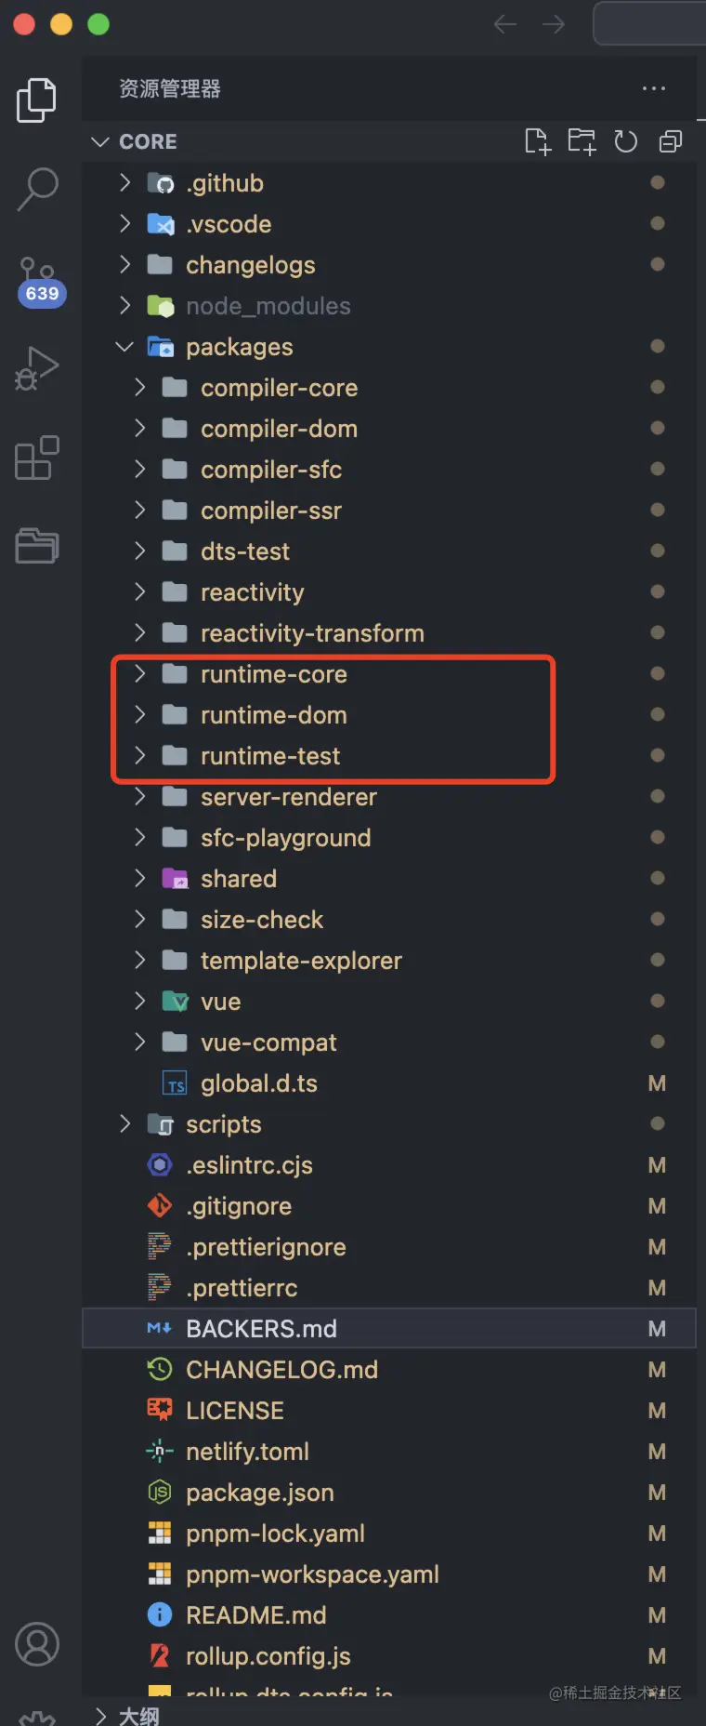Go forward with the navigation arrow
The width and height of the screenshot is (706, 1726).
pyautogui.click(x=554, y=24)
